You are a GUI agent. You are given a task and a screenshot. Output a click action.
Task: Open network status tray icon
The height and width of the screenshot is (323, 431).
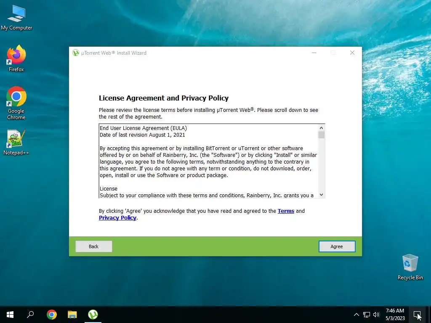tap(367, 315)
